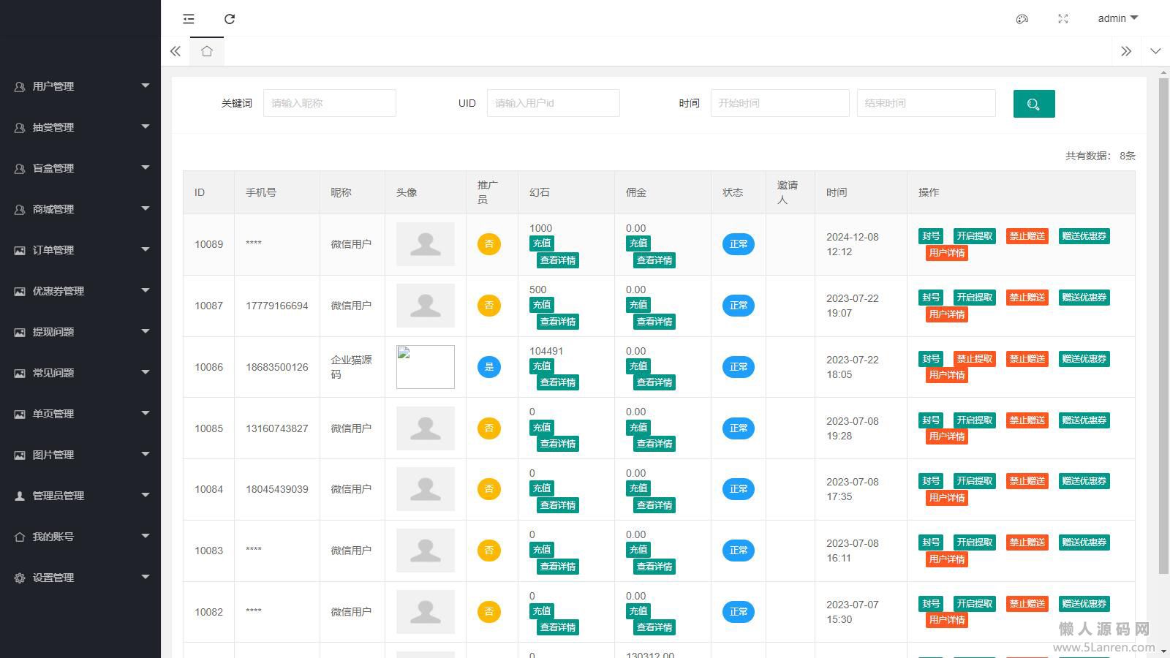Image resolution: width=1170 pixels, height=658 pixels.
Task: Collapse the sidebar with menu fold icon
Action: click(x=189, y=19)
